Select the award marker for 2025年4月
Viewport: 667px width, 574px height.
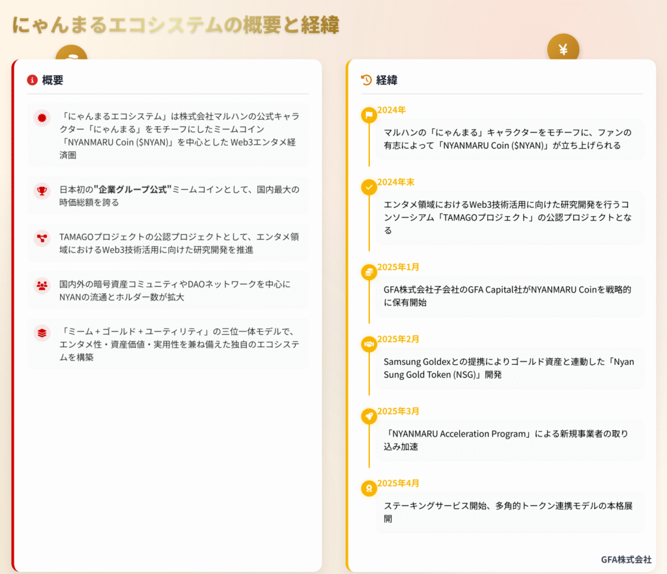[369, 488]
